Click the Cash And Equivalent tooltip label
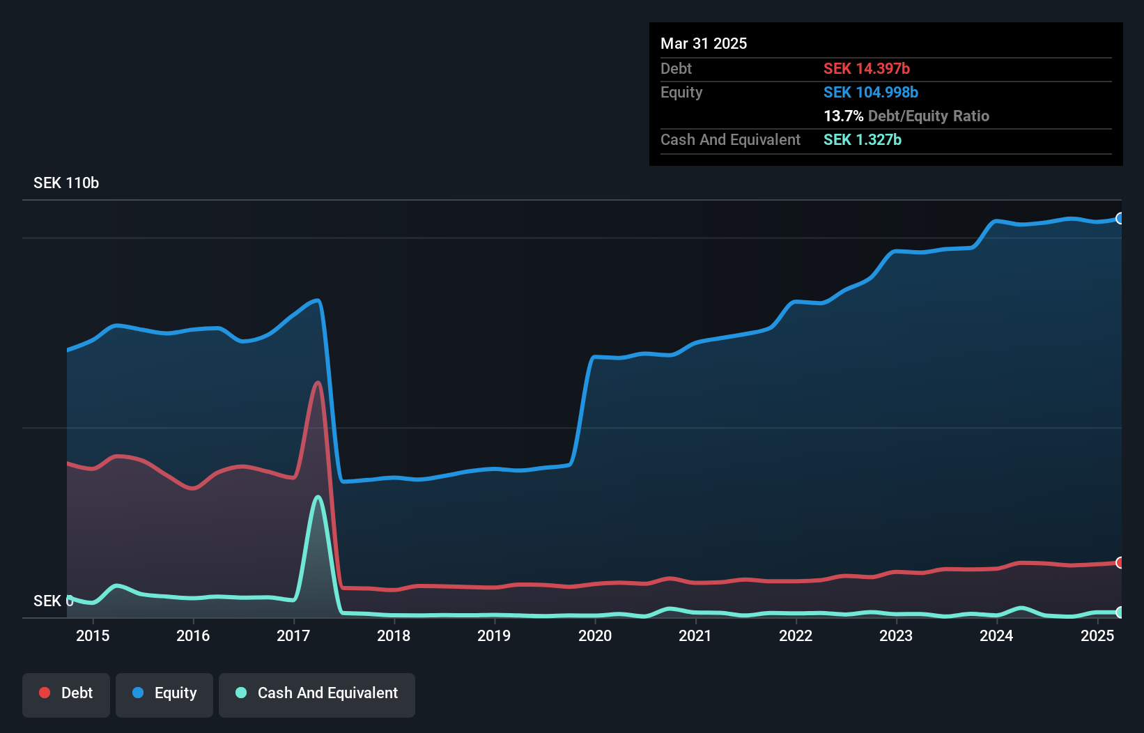Image resolution: width=1144 pixels, height=733 pixels. pos(730,139)
